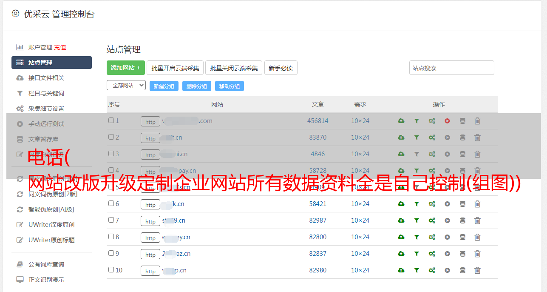Open article count 58421 link
The image size is (547, 292).
click(318, 204)
